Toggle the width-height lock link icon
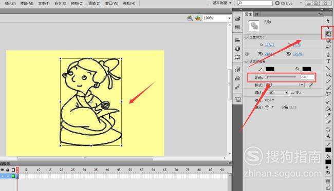 247,54
